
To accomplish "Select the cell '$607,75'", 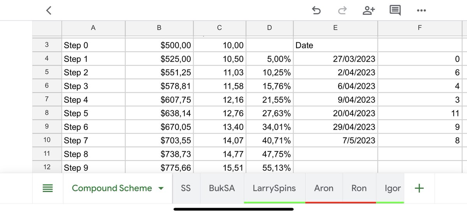I will point(159,99).
